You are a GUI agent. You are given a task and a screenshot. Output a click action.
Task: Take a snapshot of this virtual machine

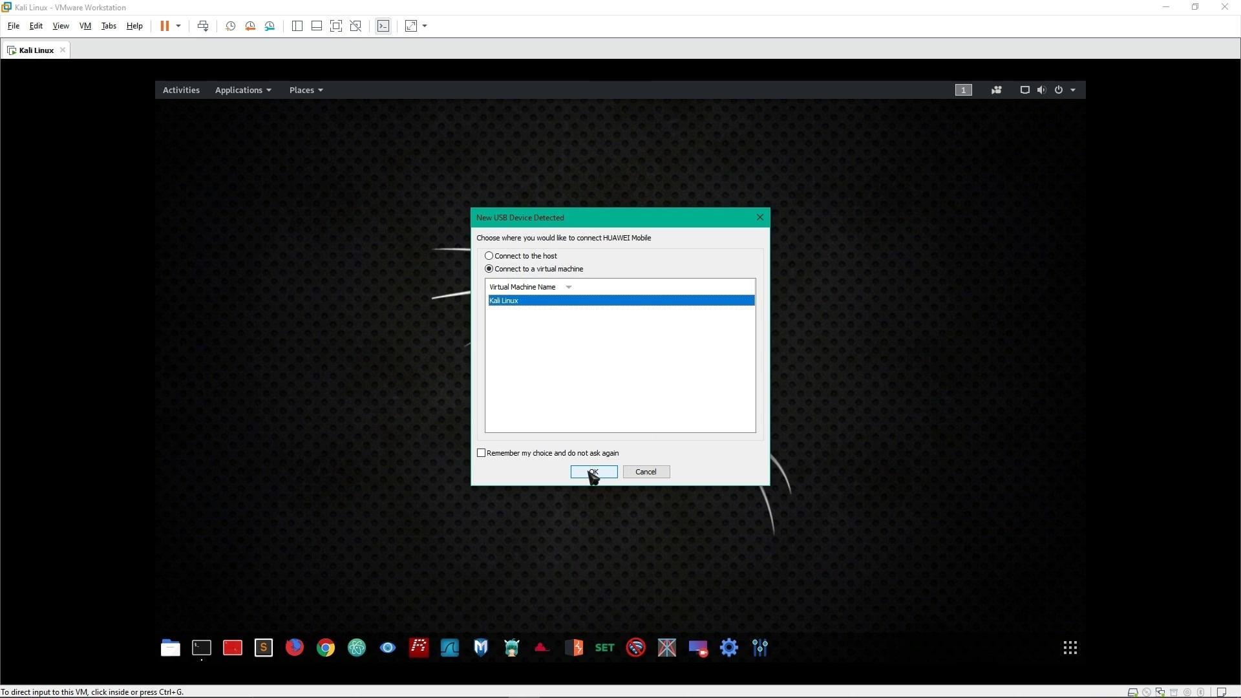pyautogui.click(x=230, y=26)
